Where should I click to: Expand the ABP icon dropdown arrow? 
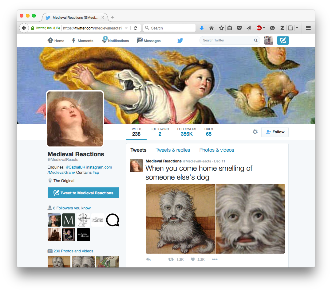(264, 28)
